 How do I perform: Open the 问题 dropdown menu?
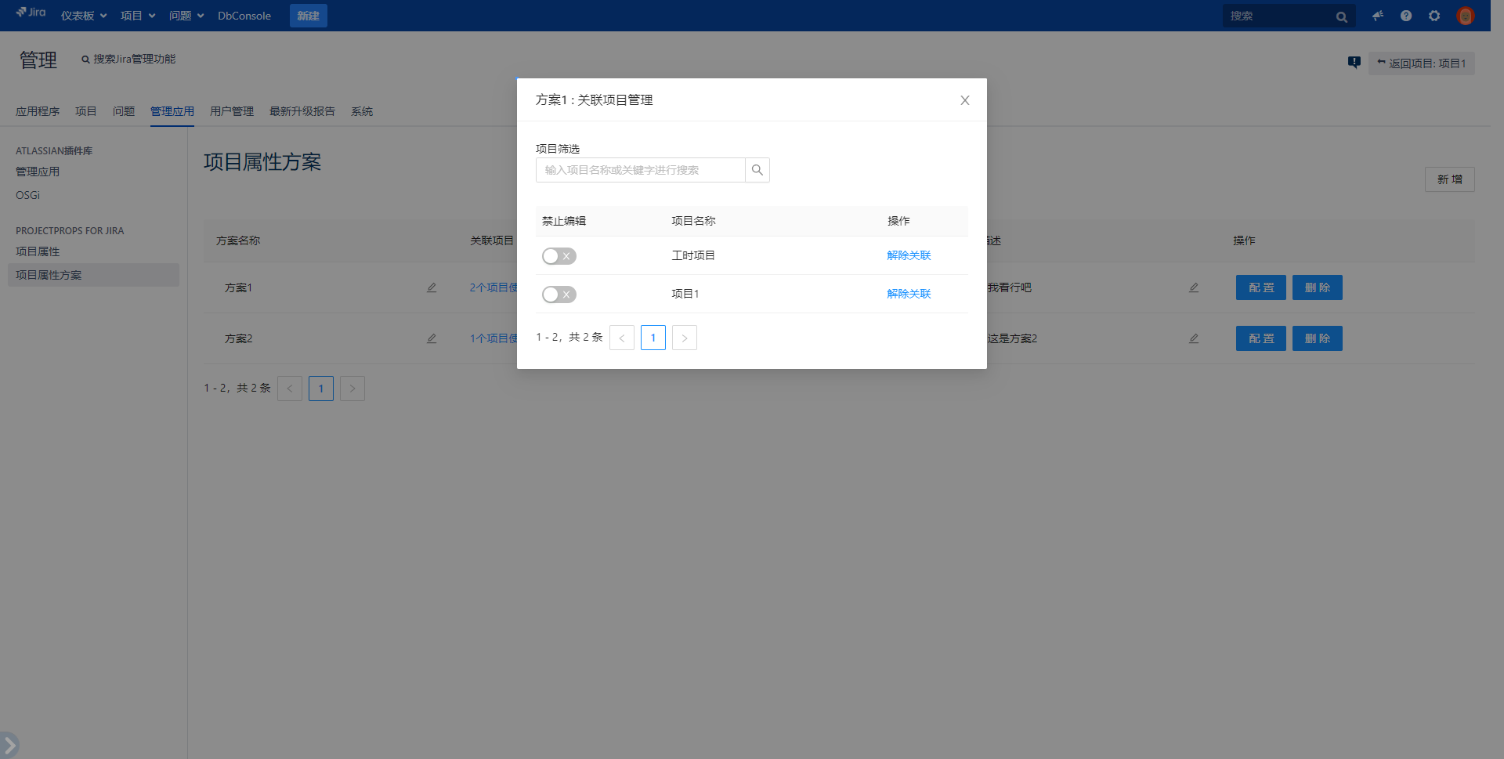pos(186,16)
